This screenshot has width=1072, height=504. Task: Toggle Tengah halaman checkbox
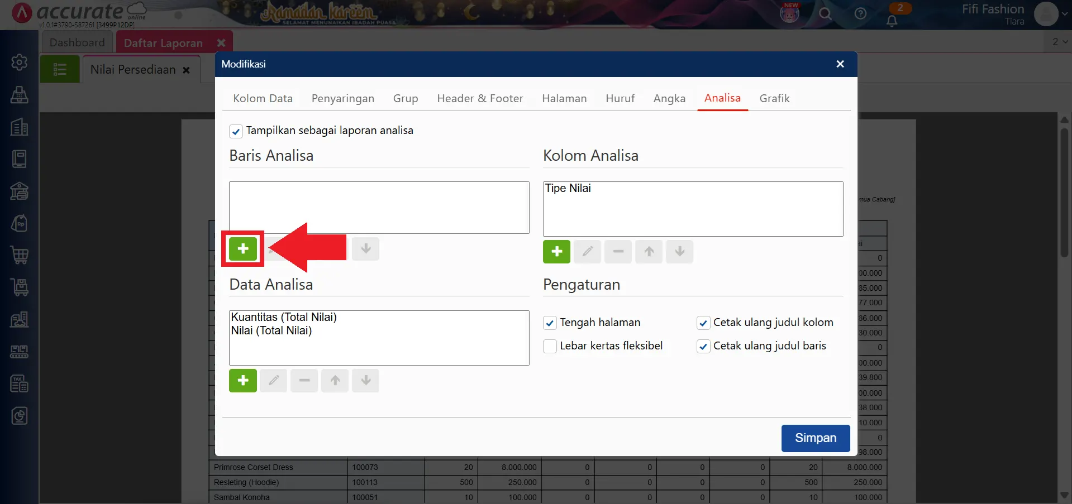coord(550,323)
